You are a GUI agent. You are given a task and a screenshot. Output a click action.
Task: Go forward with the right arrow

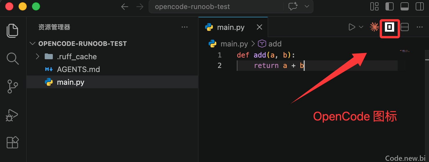pos(140,7)
